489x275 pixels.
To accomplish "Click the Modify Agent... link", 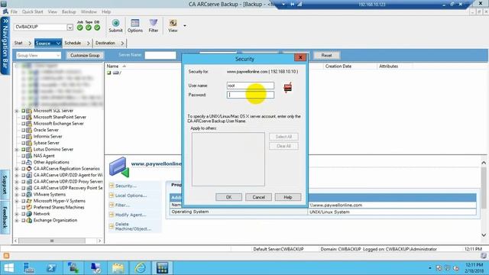I will pos(131,215).
